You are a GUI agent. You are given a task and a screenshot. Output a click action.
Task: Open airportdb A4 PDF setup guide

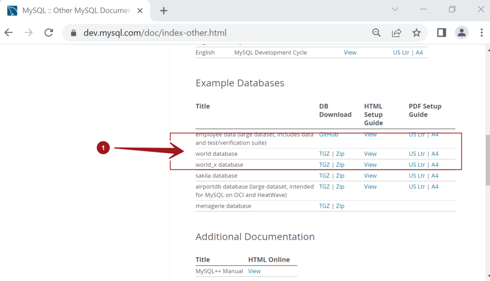pos(435,187)
